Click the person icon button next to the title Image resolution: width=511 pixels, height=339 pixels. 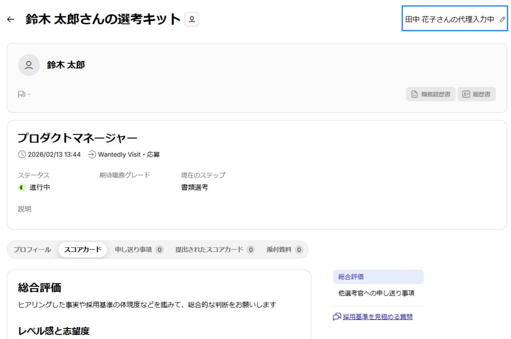[x=192, y=19]
